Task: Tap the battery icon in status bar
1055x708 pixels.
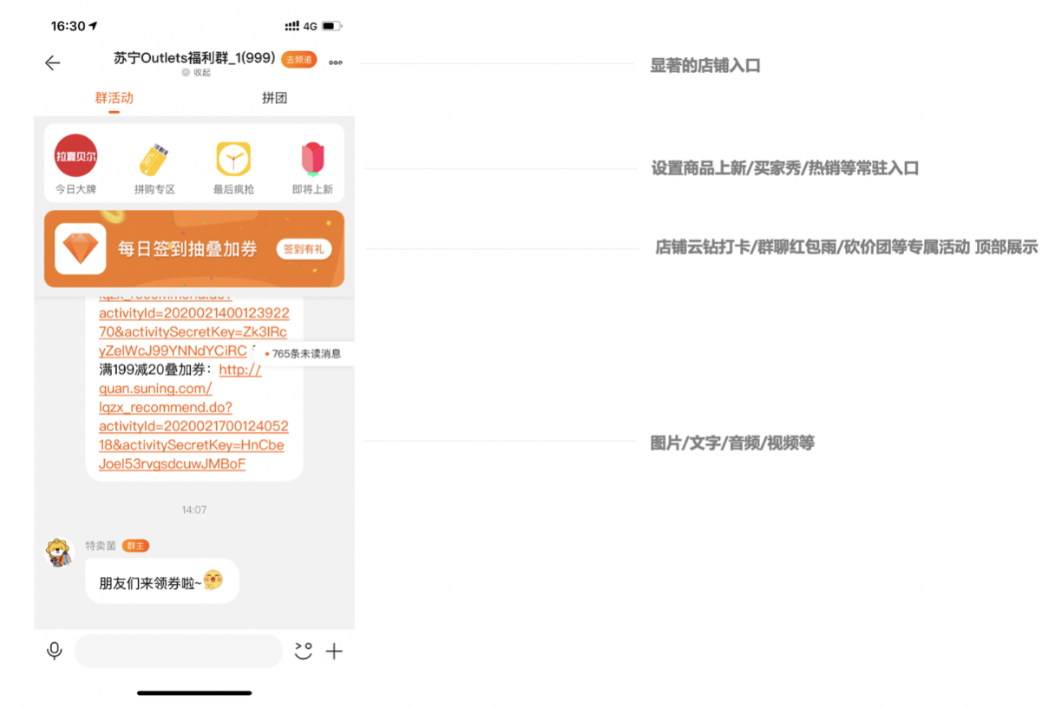Action: [x=332, y=26]
